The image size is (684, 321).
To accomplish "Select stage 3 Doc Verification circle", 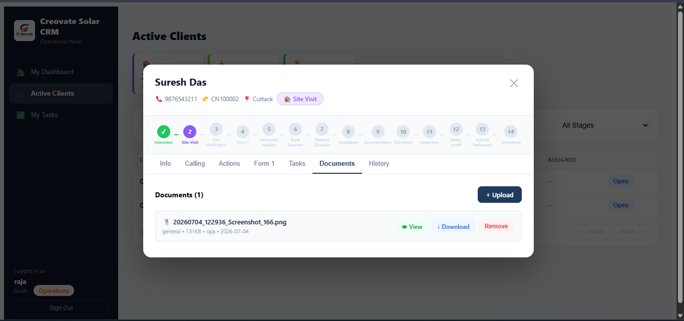I will [216, 129].
